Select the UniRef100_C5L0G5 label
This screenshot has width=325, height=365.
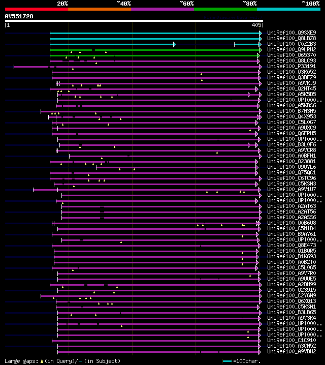(x=291, y=267)
